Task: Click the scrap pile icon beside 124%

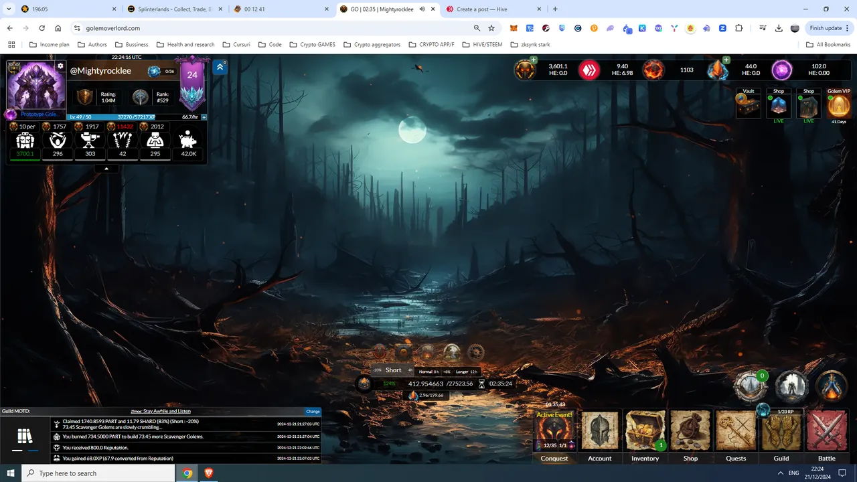Action: tap(364, 384)
